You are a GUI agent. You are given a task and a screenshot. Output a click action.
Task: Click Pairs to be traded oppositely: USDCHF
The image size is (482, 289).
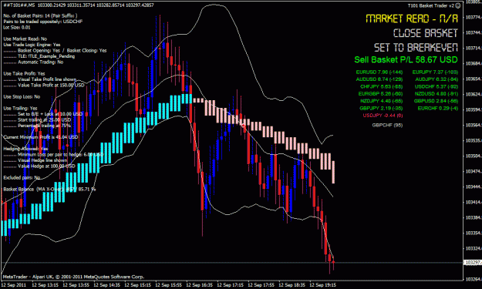point(43,22)
